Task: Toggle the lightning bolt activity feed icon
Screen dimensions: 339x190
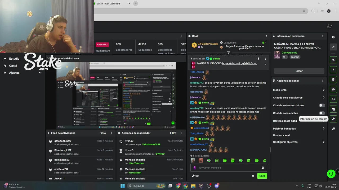Action: point(333,70)
